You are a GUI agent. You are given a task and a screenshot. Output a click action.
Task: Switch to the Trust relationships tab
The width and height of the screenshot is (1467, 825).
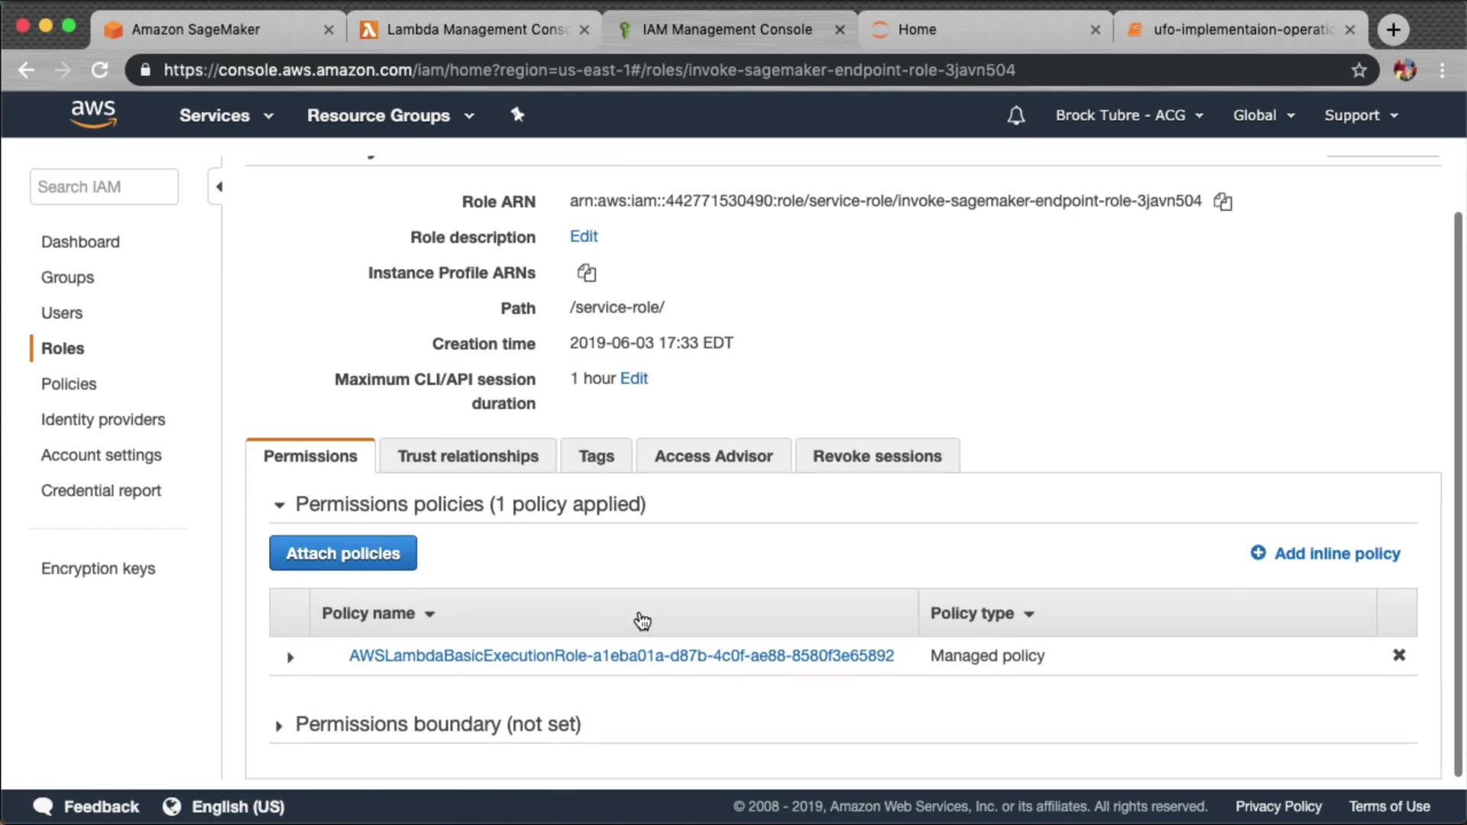click(468, 456)
